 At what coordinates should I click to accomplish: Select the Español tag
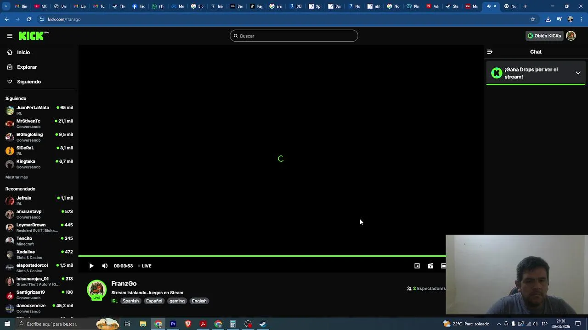tap(154, 301)
